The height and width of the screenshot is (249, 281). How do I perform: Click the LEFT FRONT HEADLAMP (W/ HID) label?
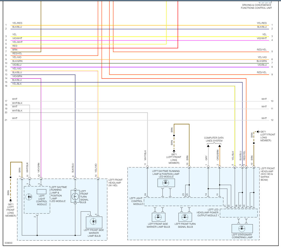click(x=115, y=182)
